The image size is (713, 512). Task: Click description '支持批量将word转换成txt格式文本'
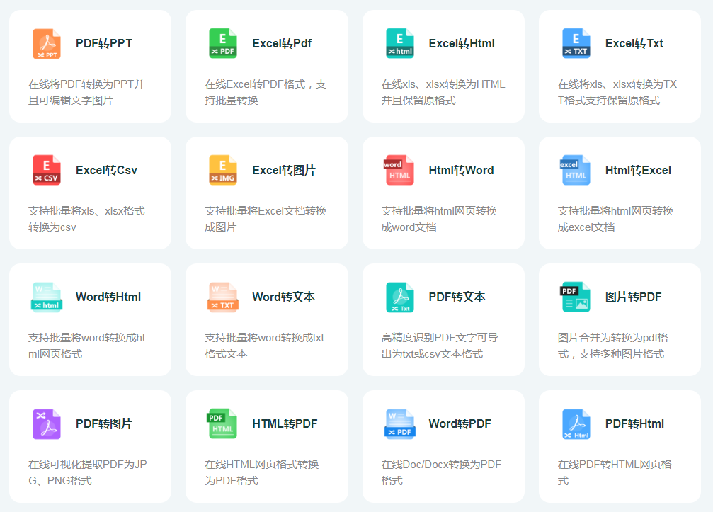[x=264, y=346]
